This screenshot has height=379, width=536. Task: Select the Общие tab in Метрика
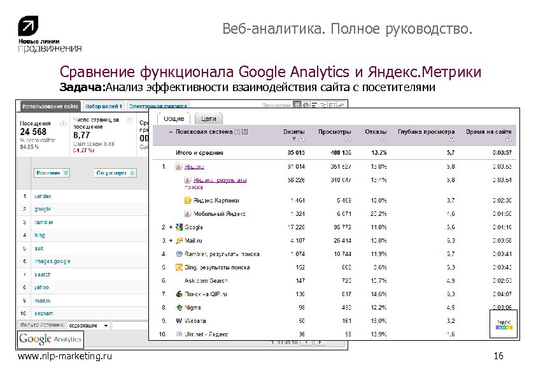click(x=174, y=118)
